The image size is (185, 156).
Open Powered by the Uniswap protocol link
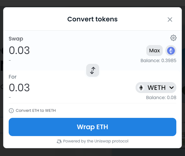pyautogui.click(x=92, y=141)
